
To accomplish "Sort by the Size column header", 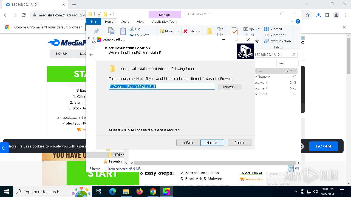I will coord(281,63).
